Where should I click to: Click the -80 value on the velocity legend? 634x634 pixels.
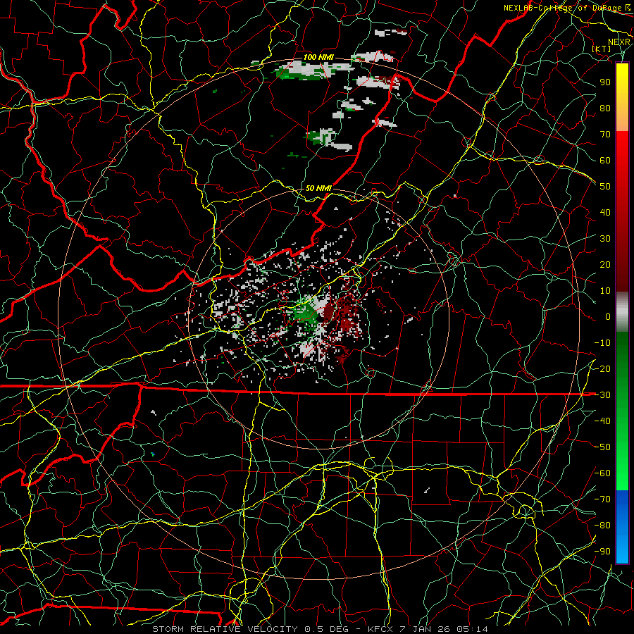click(602, 526)
